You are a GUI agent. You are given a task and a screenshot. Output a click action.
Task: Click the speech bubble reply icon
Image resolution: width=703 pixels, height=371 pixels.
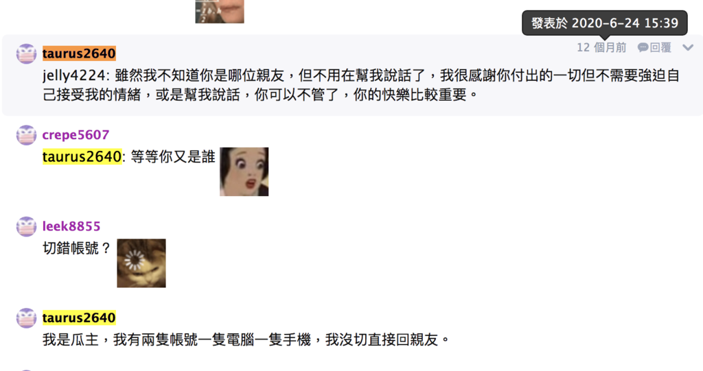(x=643, y=47)
